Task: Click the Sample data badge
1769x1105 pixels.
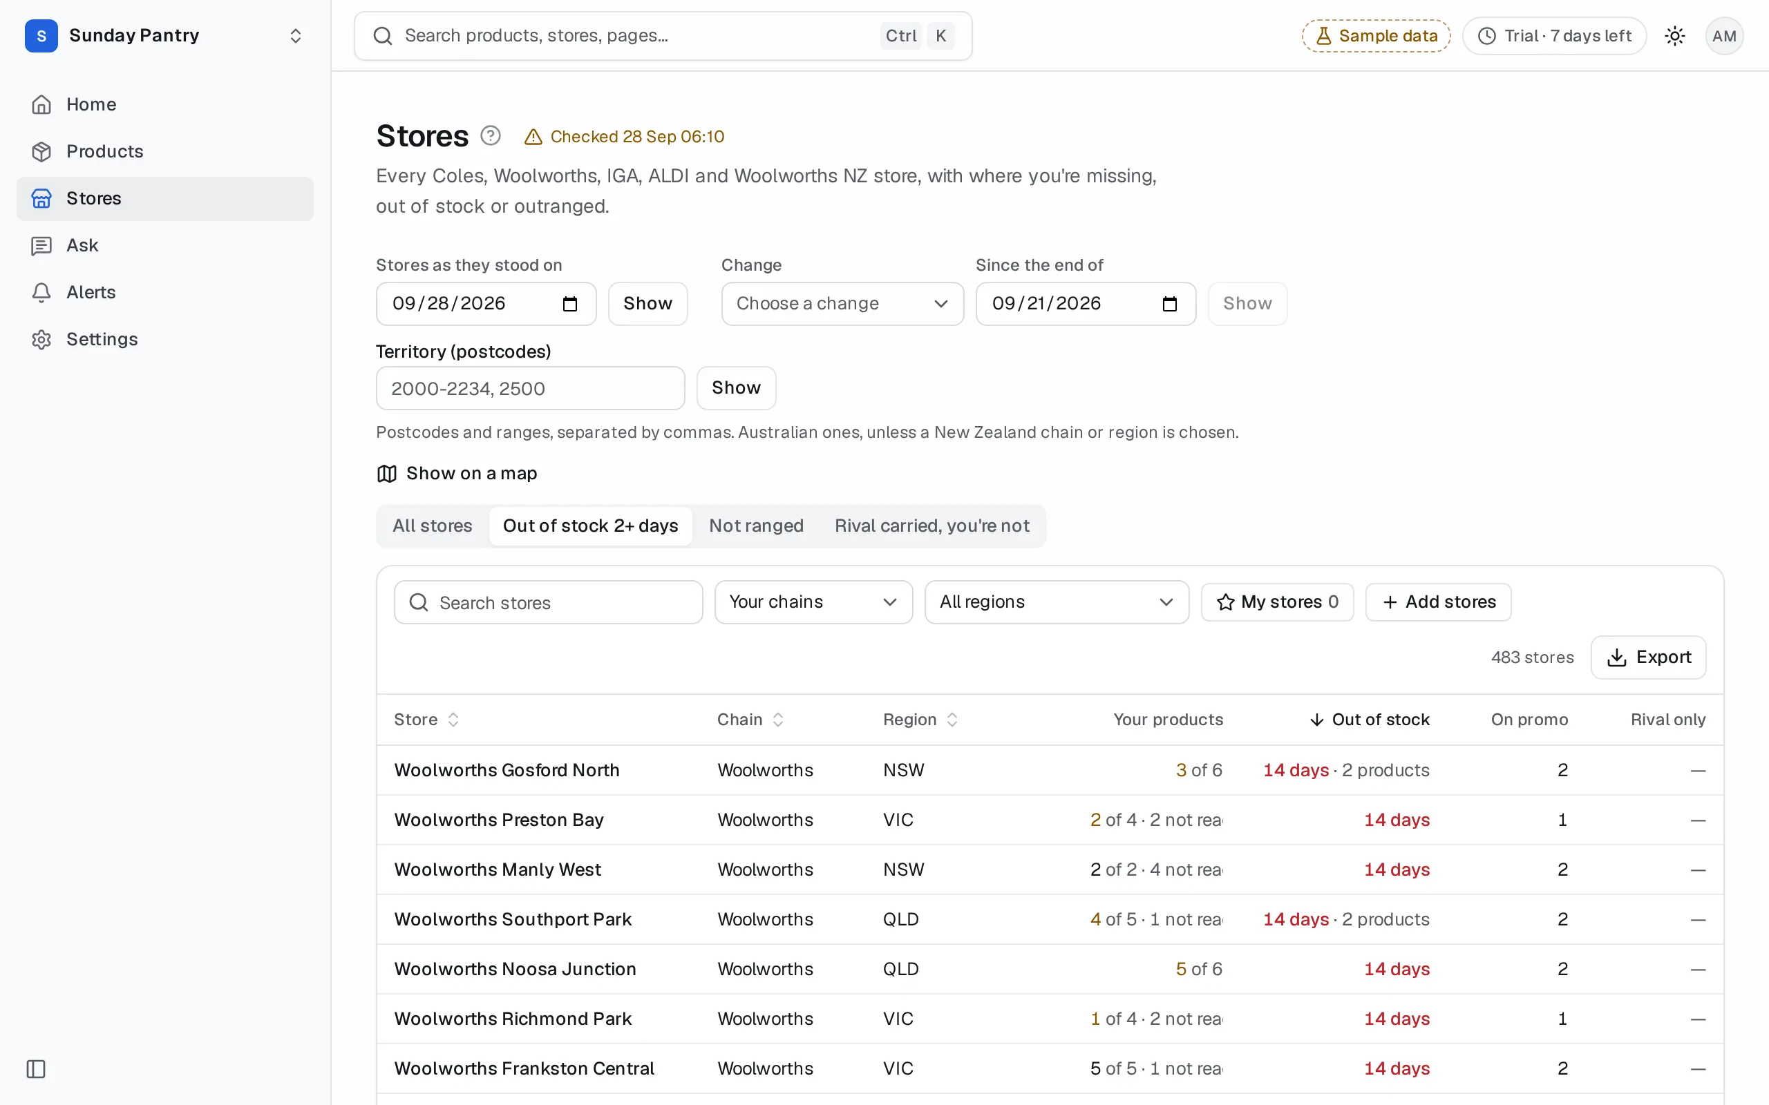Action: (x=1376, y=36)
